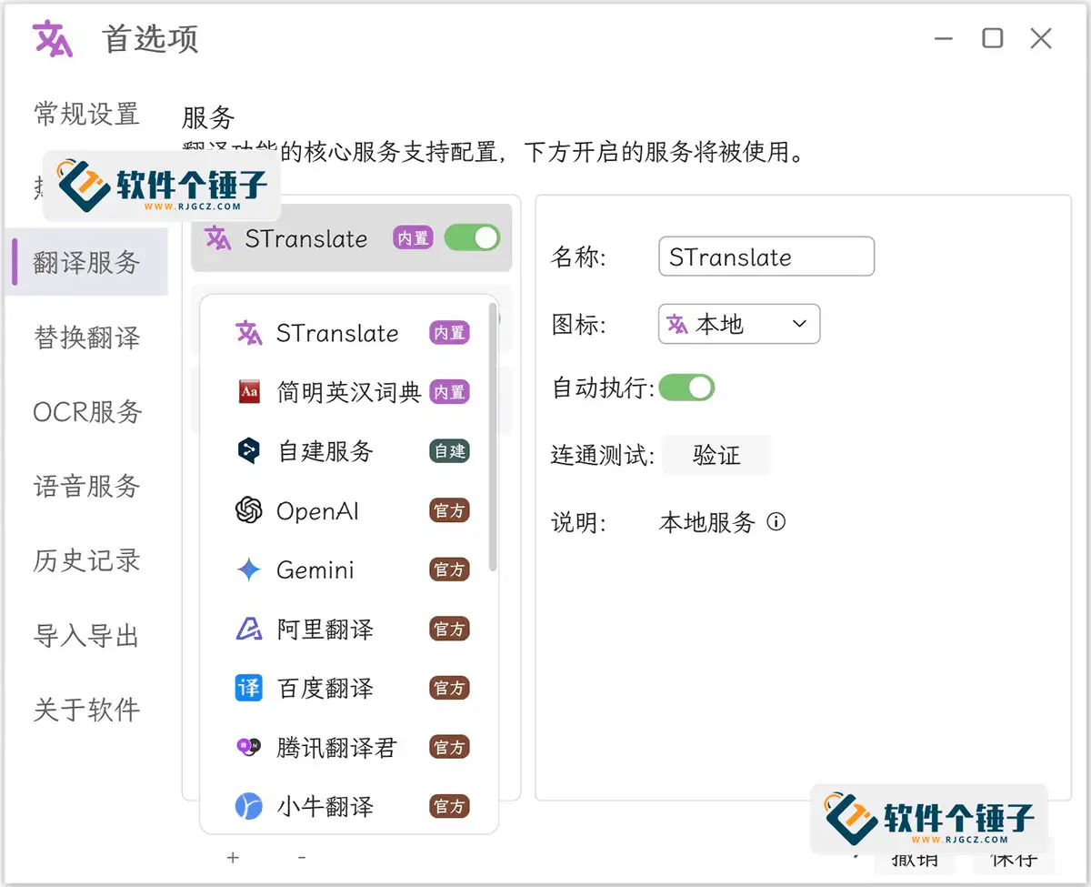The height and width of the screenshot is (887, 1091).
Task: Toggle the STranslate service switch off
Action: pos(472,238)
